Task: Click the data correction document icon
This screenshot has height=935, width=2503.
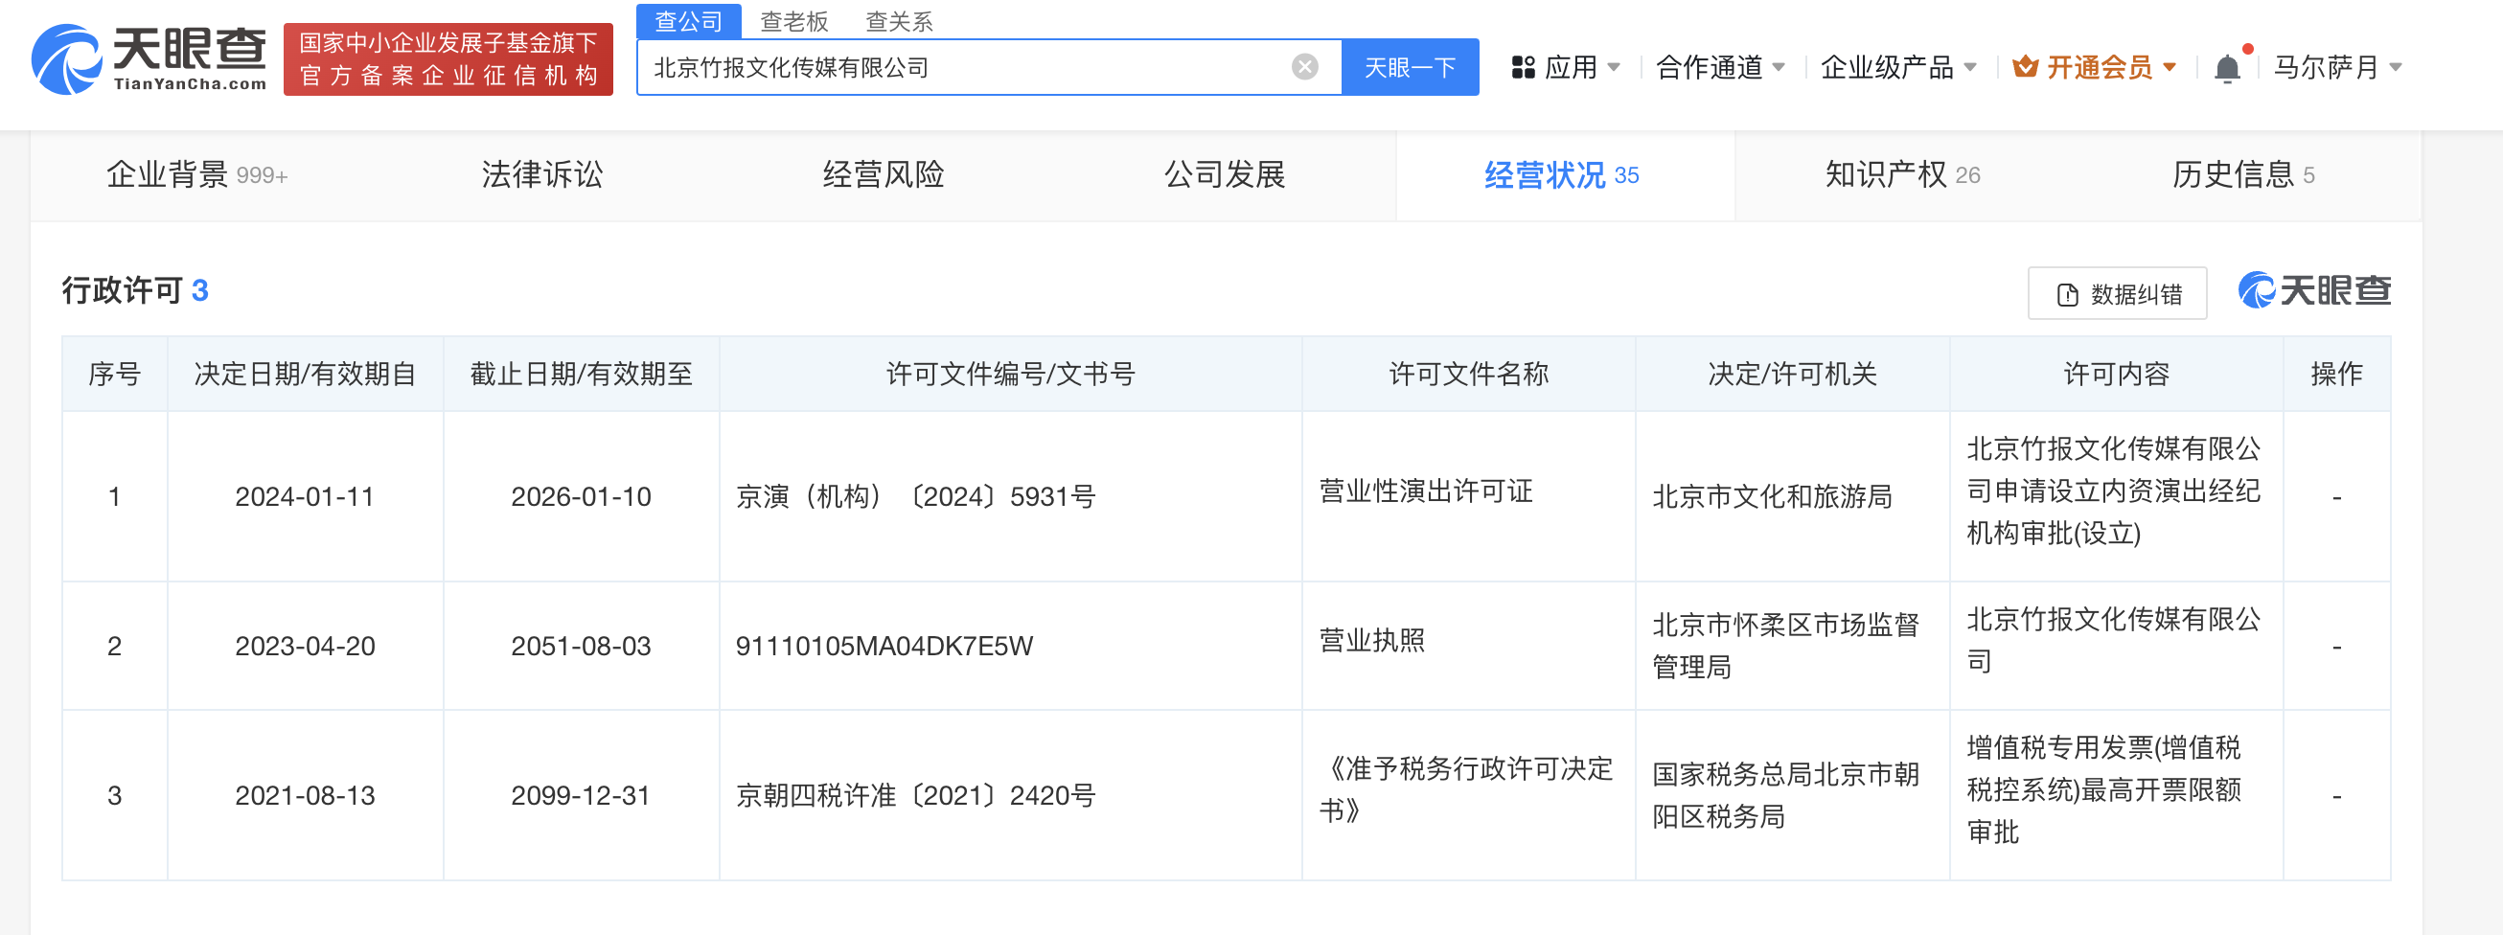Action: click(2067, 294)
